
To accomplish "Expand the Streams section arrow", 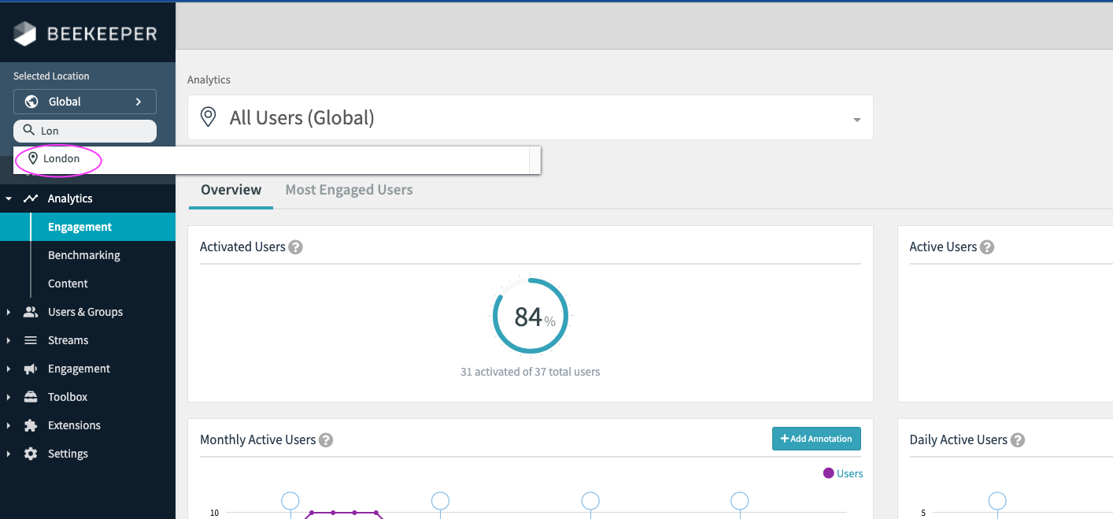I will click(x=9, y=340).
